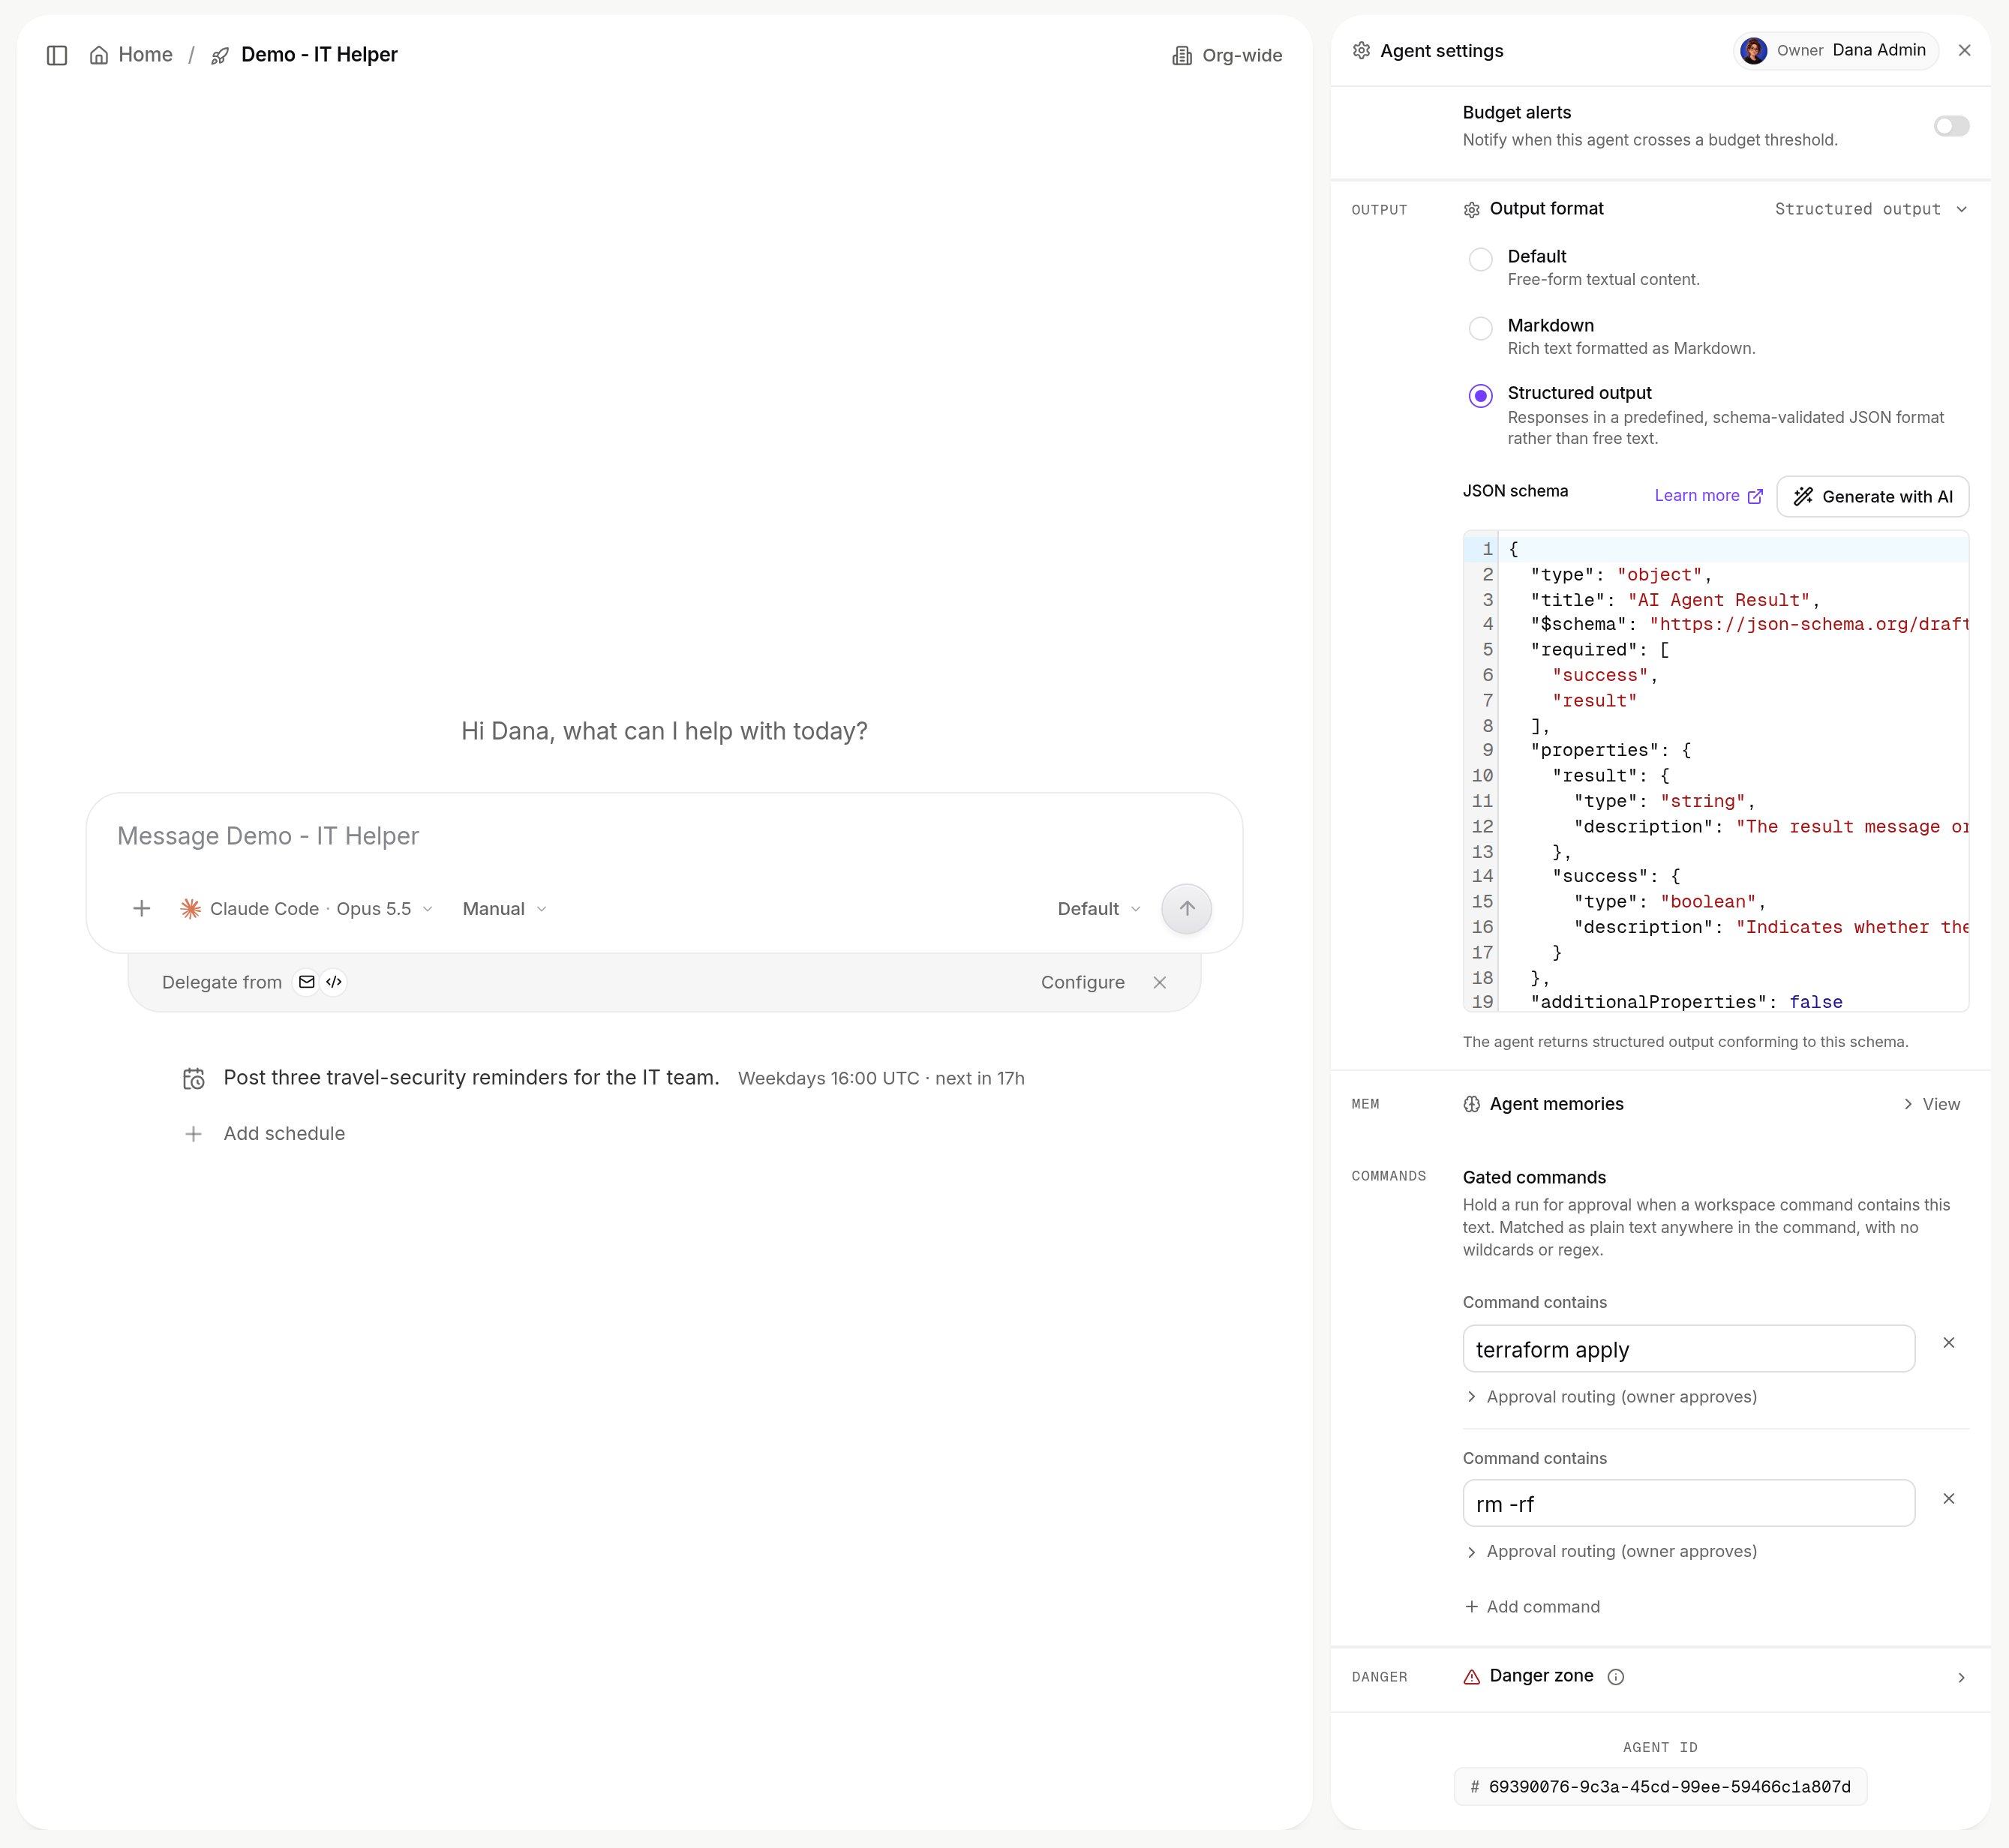
Task: View the Agent memories
Action: tap(1931, 1104)
